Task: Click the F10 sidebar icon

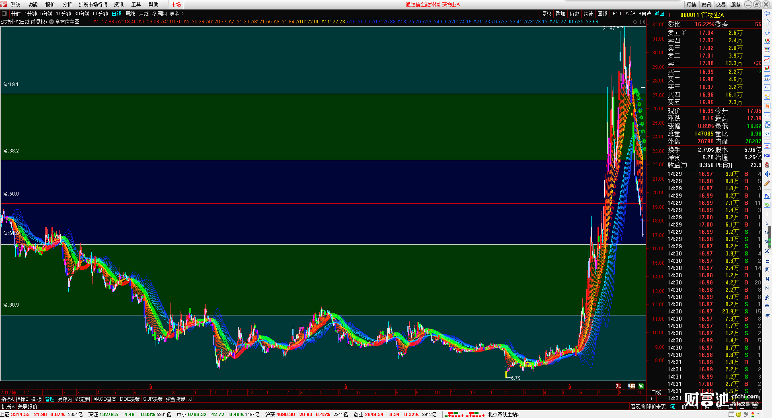Action: click(x=767, y=87)
